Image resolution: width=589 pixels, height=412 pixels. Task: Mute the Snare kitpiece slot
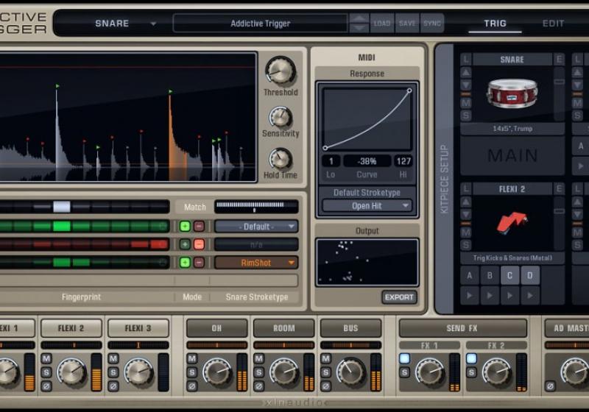coord(466,102)
